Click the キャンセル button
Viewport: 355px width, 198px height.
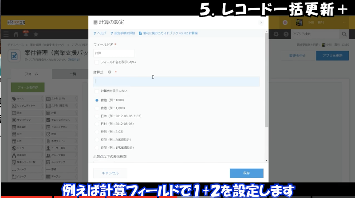pos(110,173)
